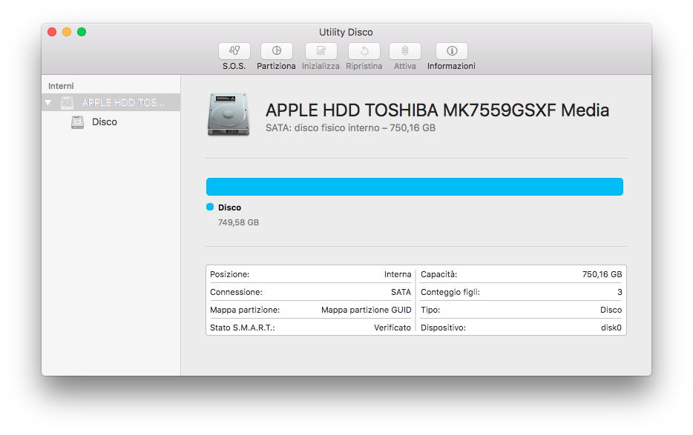Click the Mappa partizione GUID value
The image size is (693, 435).
(x=366, y=310)
